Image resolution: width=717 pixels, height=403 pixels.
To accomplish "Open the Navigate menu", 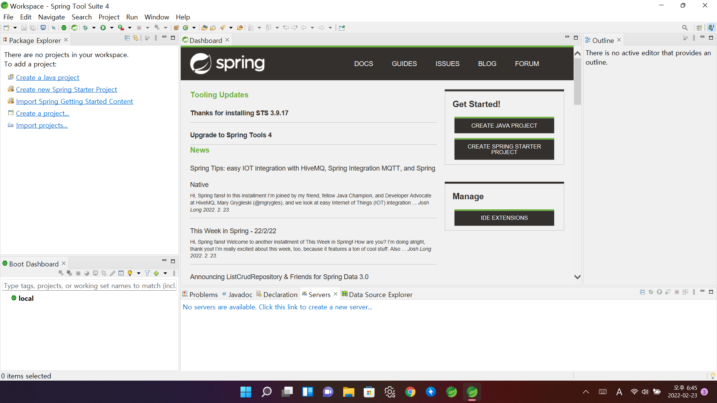I will [x=52, y=17].
